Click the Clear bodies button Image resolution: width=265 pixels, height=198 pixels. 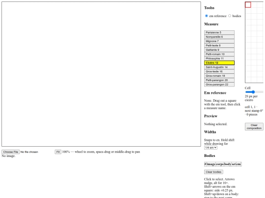click(213, 172)
